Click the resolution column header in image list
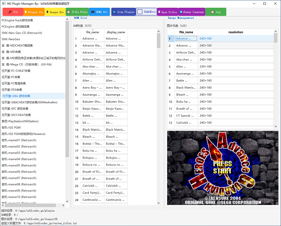The height and width of the screenshot is (226, 281). point(236,32)
